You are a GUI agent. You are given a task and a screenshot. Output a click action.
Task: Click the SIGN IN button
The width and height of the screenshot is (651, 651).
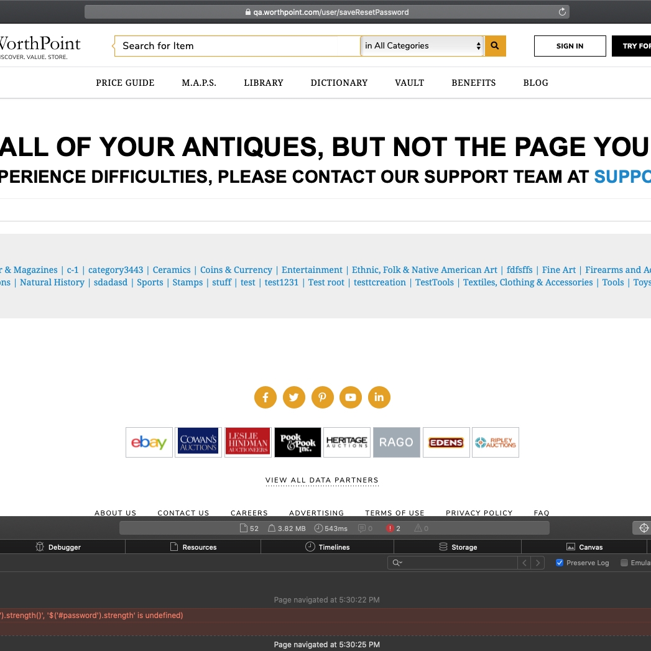point(570,46)
